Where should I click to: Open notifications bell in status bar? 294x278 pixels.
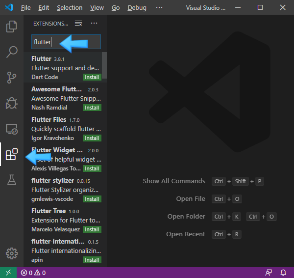click(x=283, y=273)
